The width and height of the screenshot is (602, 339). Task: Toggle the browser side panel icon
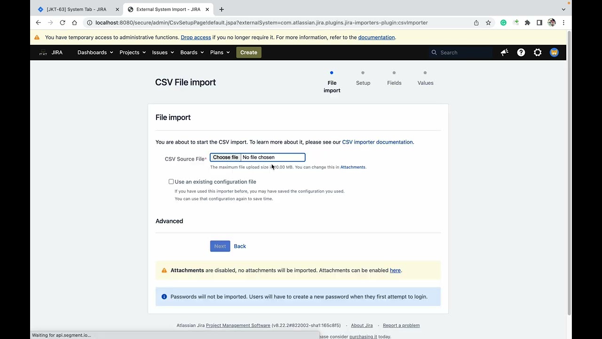tap(539, 23)
